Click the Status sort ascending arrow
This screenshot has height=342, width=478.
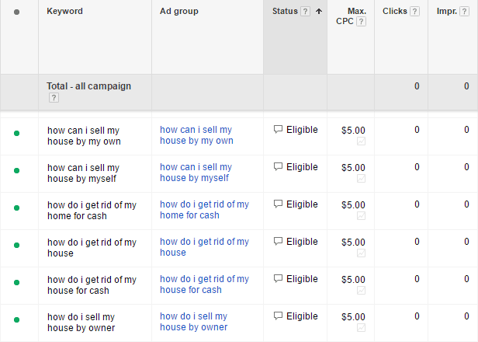pos(319,12)
